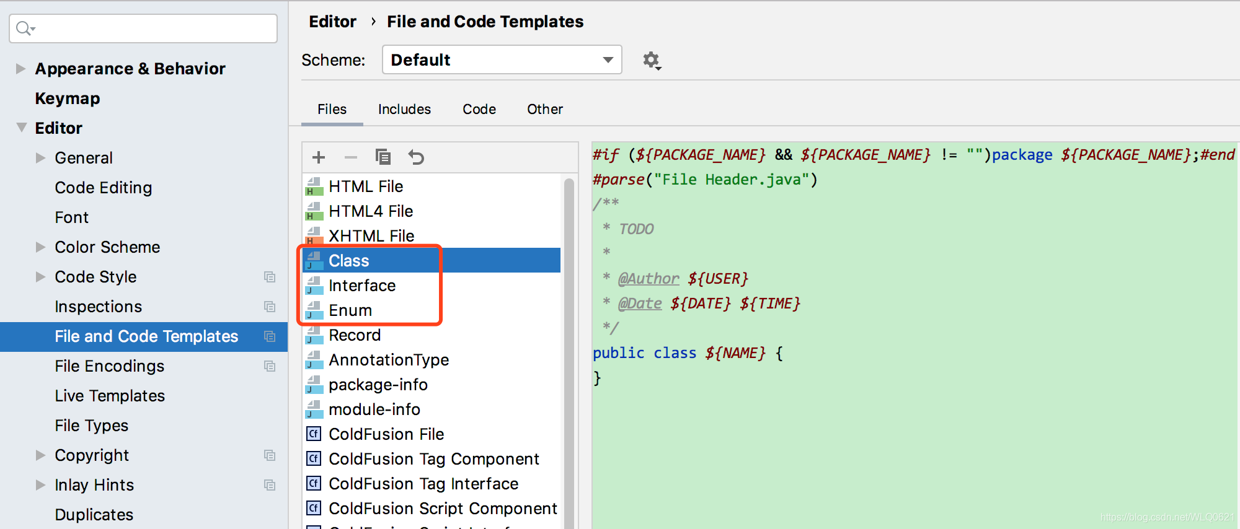Click the Add template plus icon
This screenshot has height=529, width=1240.
pyautogui.click(x=319, y=157)
